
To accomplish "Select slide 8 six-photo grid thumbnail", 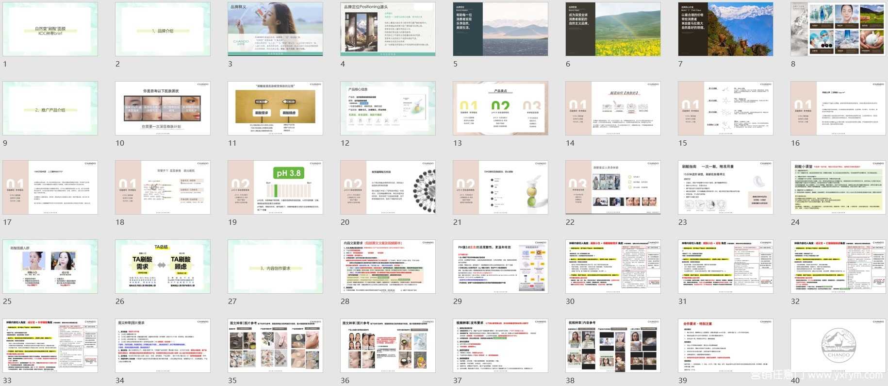I will point(838,29).
